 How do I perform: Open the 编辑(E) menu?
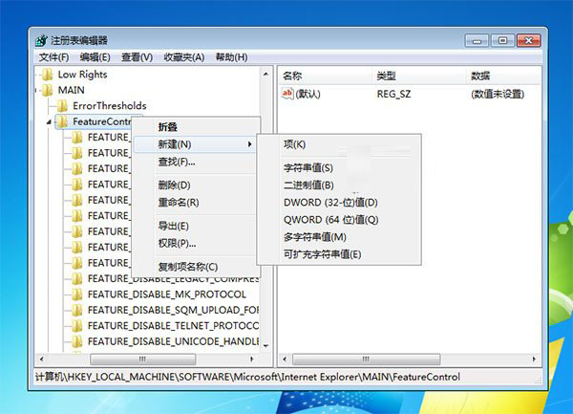[95, 57]
